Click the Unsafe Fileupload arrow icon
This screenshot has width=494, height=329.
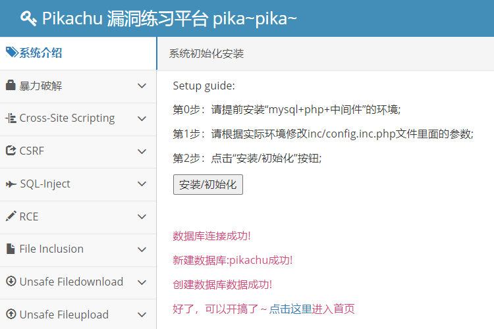coord(11,314)
